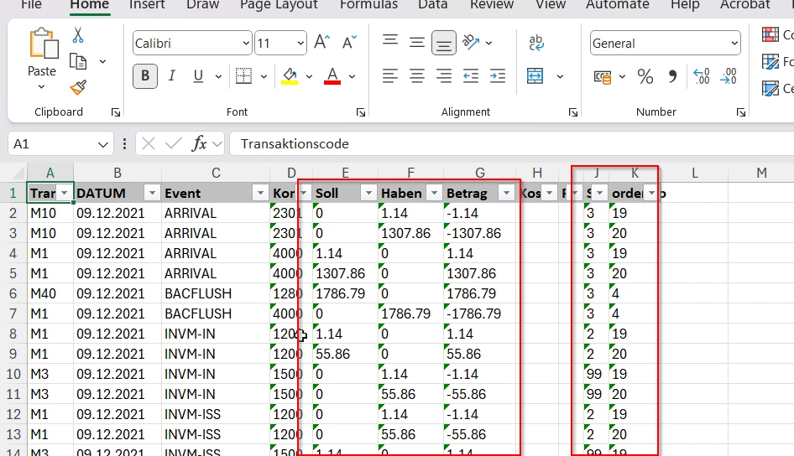Select column C header
794x456 pixels.
click(216, 173)
